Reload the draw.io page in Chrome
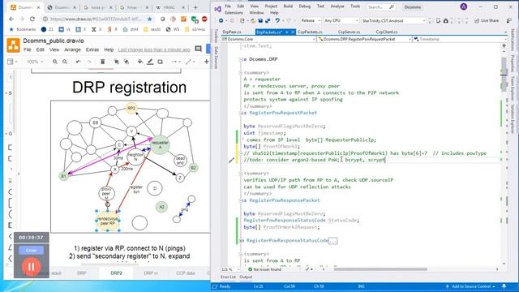Screen dimensions: 519x292 click(32, 19)
